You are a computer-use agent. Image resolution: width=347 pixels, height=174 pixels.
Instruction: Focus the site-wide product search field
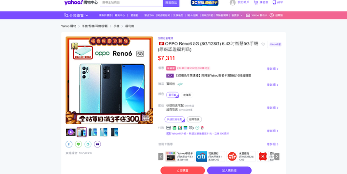click(132, 3)
